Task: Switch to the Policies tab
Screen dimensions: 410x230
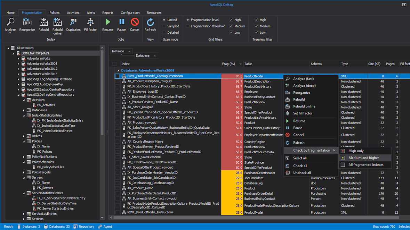Action: (54, 12)
